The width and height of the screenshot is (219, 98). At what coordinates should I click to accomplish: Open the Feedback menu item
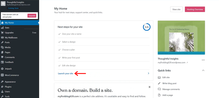coord(19,62)
